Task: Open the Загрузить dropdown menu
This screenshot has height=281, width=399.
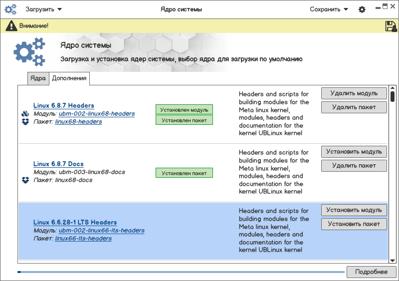Action: pos(43,9)
